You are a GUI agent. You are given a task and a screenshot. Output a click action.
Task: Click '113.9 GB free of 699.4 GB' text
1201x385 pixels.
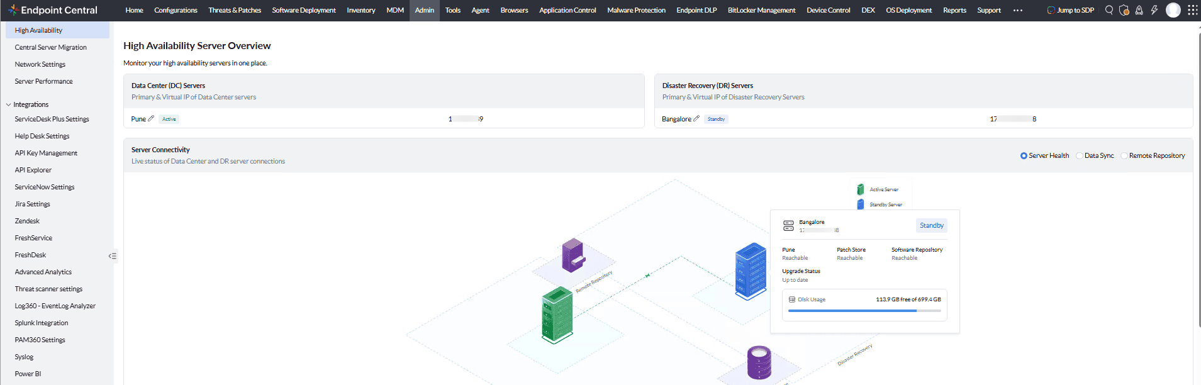(908, 299)
